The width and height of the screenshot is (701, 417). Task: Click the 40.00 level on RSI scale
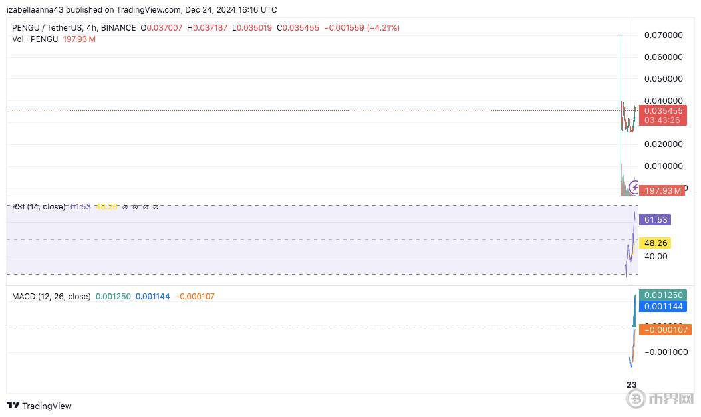655,257
